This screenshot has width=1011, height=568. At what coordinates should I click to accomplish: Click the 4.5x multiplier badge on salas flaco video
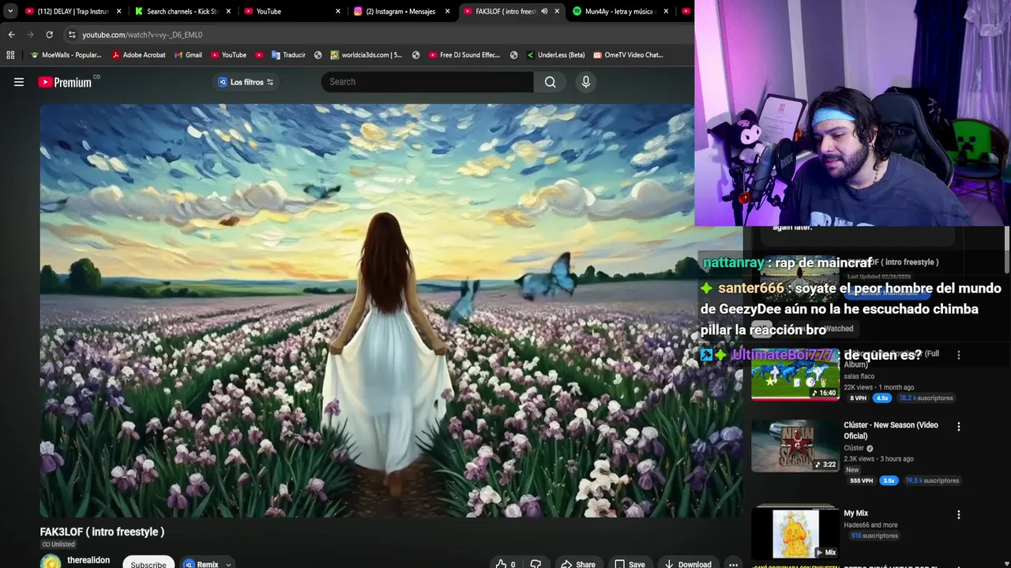click(882, 398)
